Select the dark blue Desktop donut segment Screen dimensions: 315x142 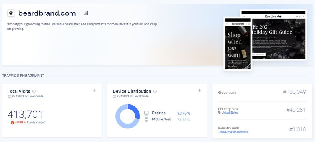tap(135, 110)
